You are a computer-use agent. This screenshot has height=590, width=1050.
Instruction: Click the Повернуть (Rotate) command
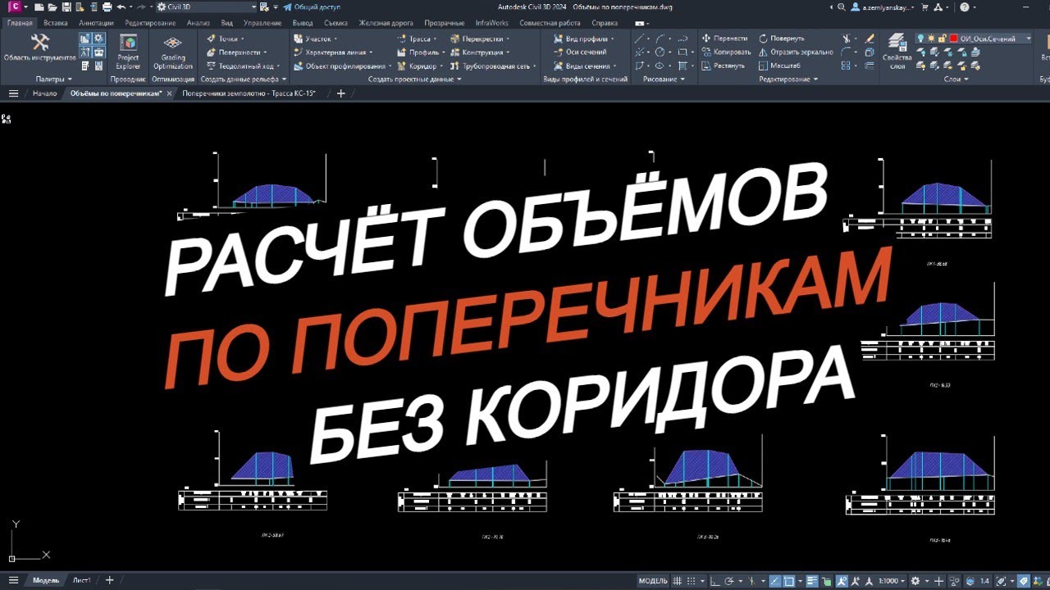pyautogui.click(x=781, y=39)
